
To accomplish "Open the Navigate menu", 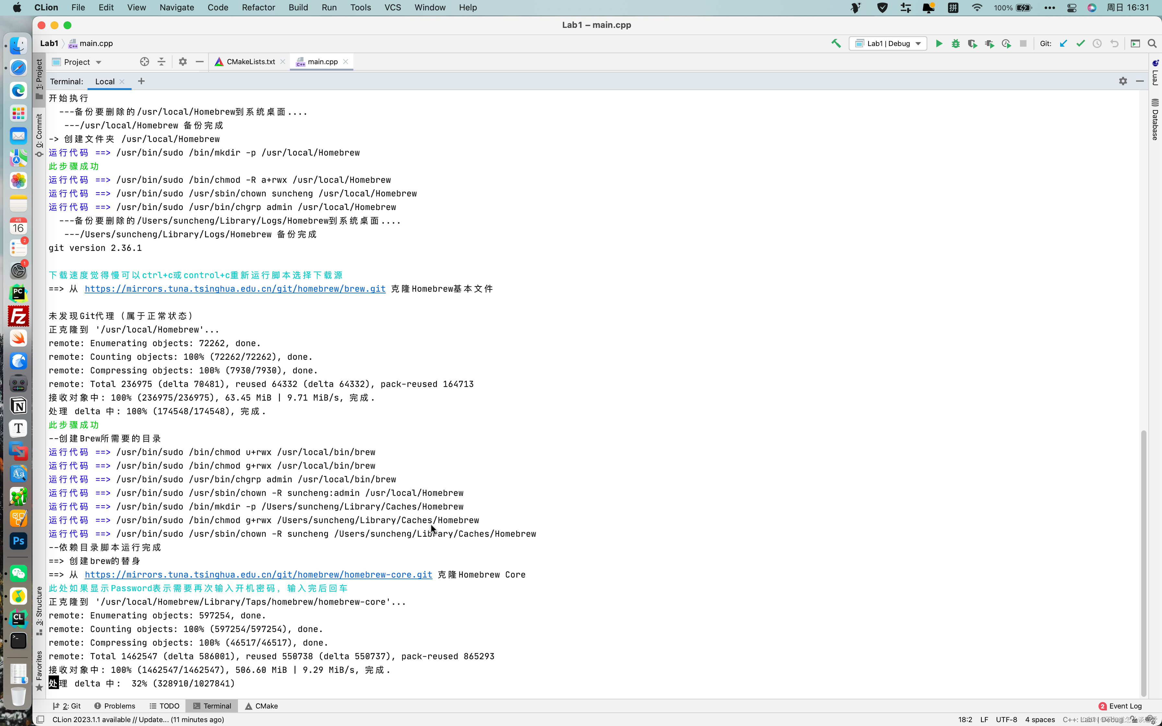I will pos(177,7).
